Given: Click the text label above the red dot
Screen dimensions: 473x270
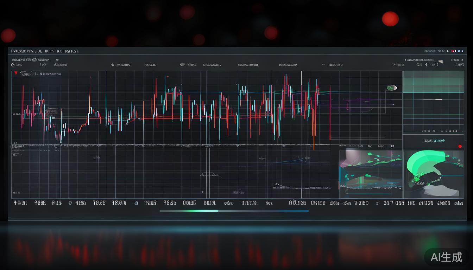Looking at the screenshot, I should [434, 141].
